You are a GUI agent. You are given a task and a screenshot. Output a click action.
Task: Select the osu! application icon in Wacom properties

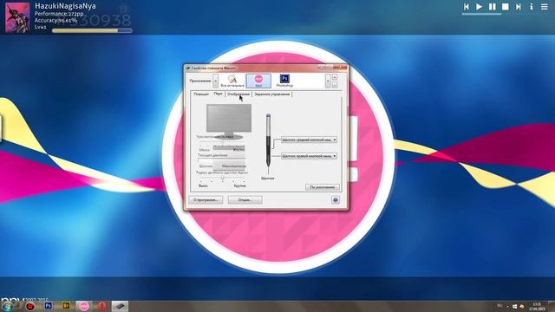258,81
